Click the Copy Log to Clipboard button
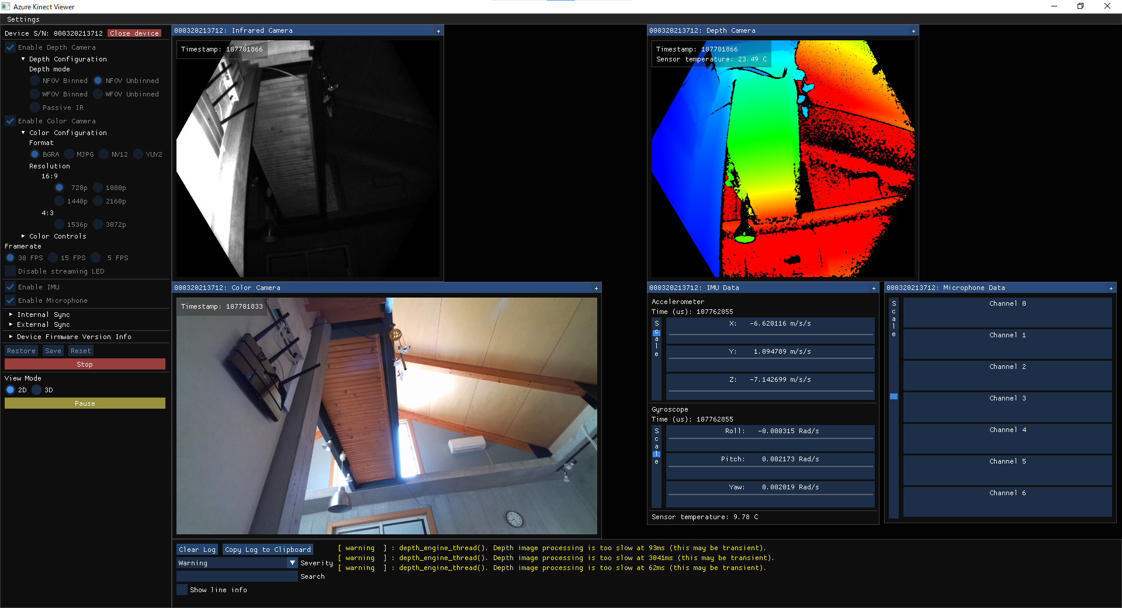Image resolution: width=1122 pixels, height=608 pixels. coord(268,550)
